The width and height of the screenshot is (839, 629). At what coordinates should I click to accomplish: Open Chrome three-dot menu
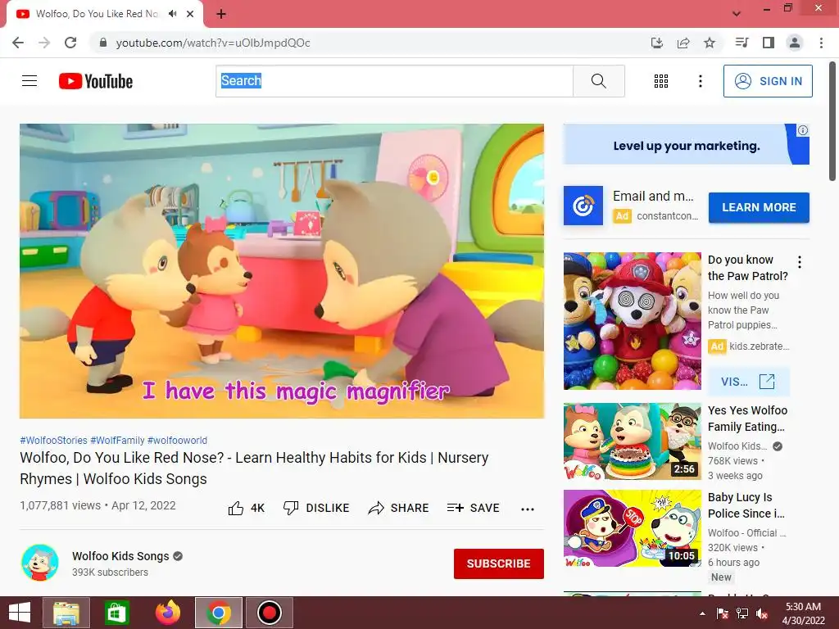821,43
